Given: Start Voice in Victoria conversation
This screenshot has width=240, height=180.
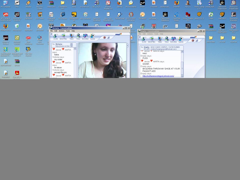Looking at the screenshot, I should (78, 37).
